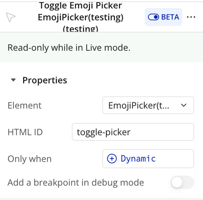Collapse the Properties section triangle
Viewport: 203px width, 200px height.
coord(13,80)
